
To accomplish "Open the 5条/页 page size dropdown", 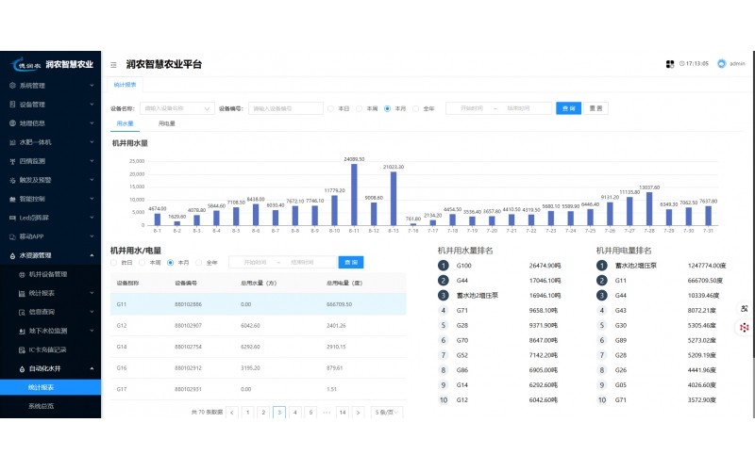I will tap(387, 413).
